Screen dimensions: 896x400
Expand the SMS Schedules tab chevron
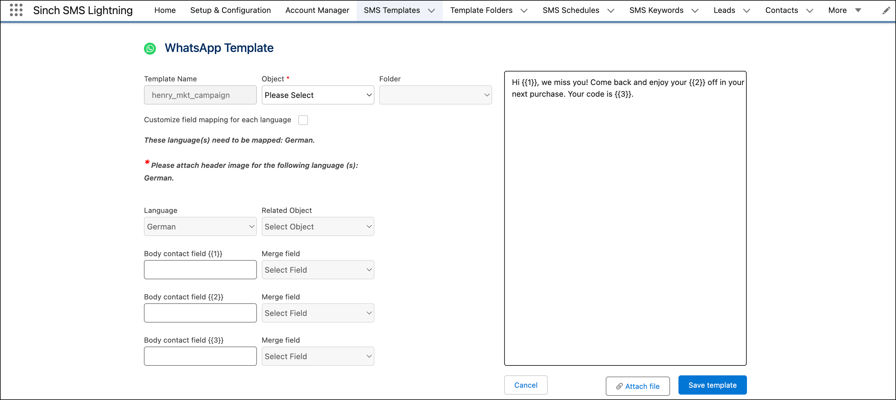(611, 11)
